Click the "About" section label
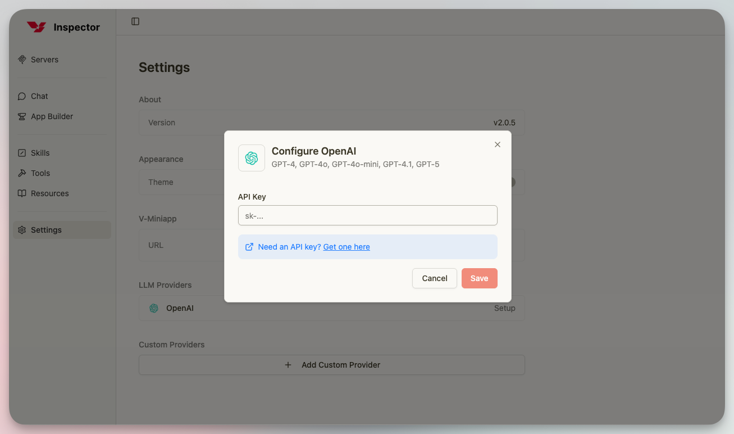This screenshot has width=734, height=434. click(x=150, y=100)
